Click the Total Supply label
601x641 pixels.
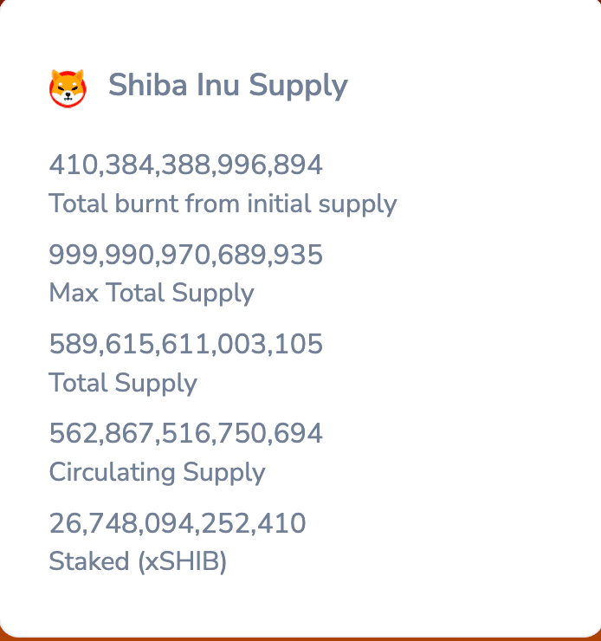[123, 383]
